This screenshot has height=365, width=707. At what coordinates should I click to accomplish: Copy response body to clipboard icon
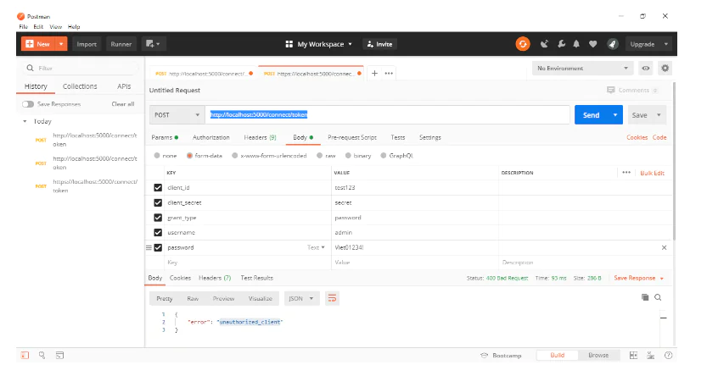click(645, 297)
